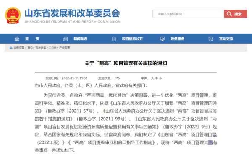Click the magnifying glass search icon

coord(229,14)
